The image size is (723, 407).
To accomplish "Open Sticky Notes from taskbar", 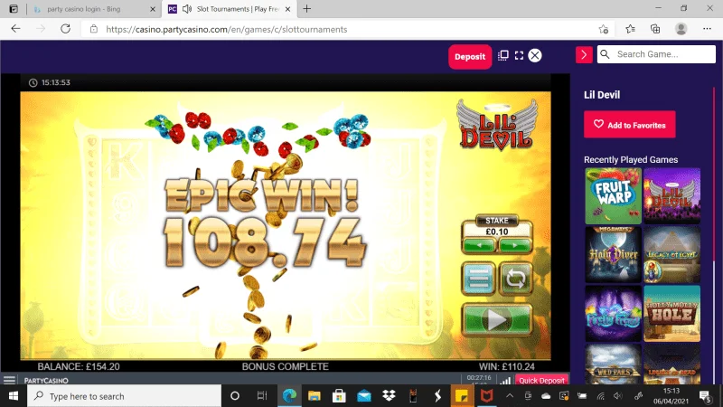I will 462,396.
